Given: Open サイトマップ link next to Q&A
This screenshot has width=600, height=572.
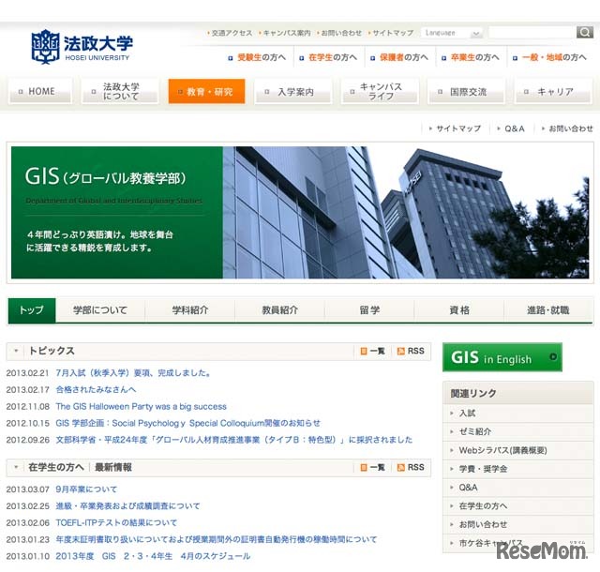Looking at the screenshot, I should click(x=458, y=128).
